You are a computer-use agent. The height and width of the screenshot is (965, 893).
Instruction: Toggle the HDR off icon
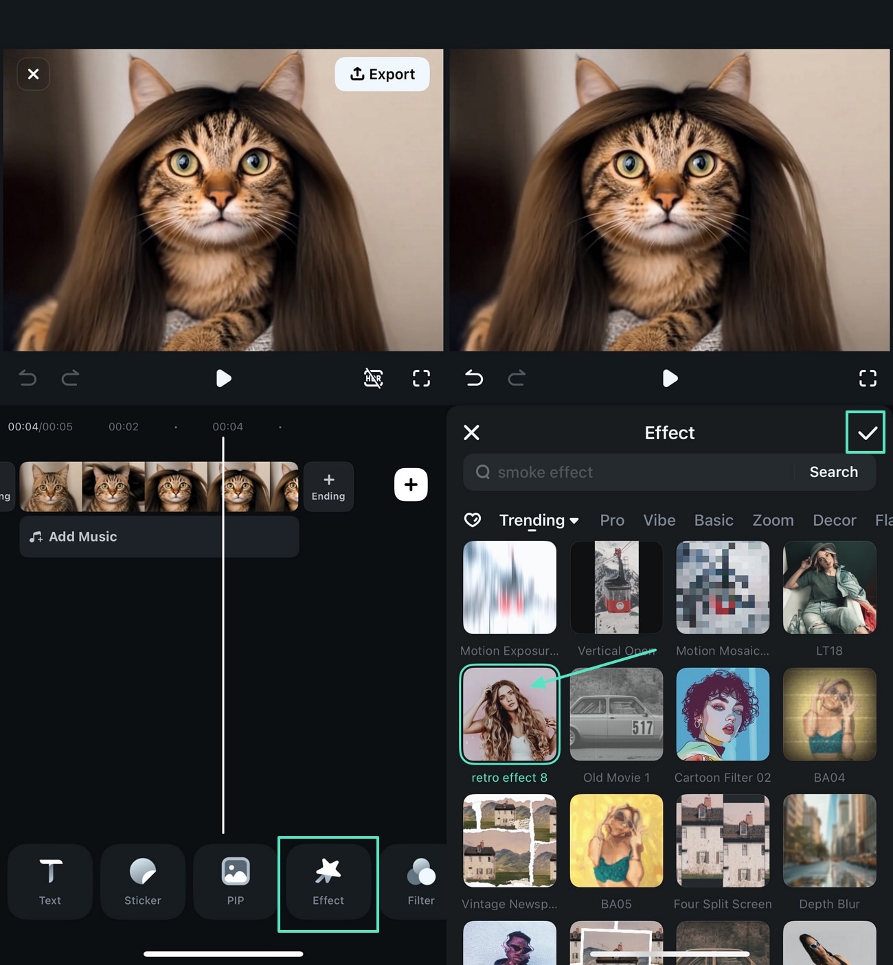[x=373, y=378]
